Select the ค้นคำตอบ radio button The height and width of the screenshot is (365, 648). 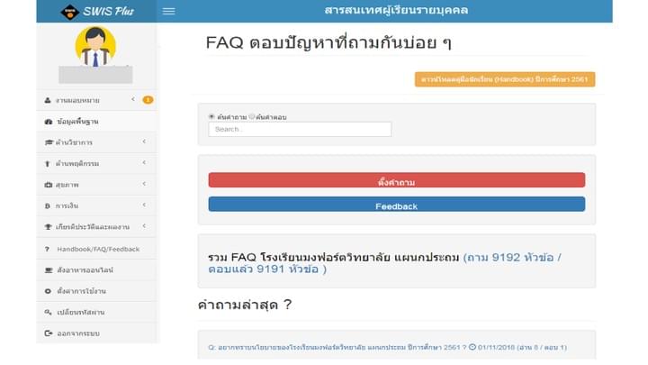pos(252,116)
